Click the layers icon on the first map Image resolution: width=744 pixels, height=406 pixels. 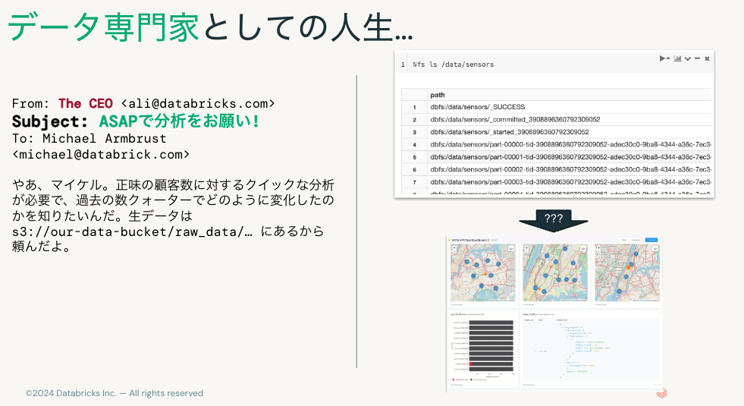(x=511, y=248)
